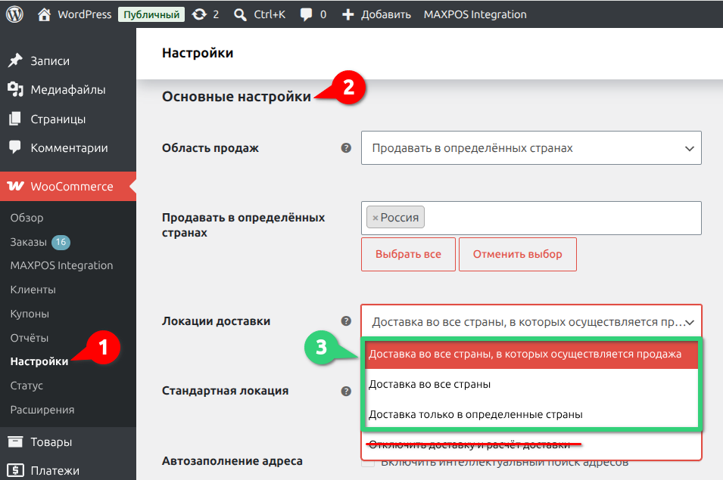Open Комментарии in the sidebar

click(x=68, y=147)
